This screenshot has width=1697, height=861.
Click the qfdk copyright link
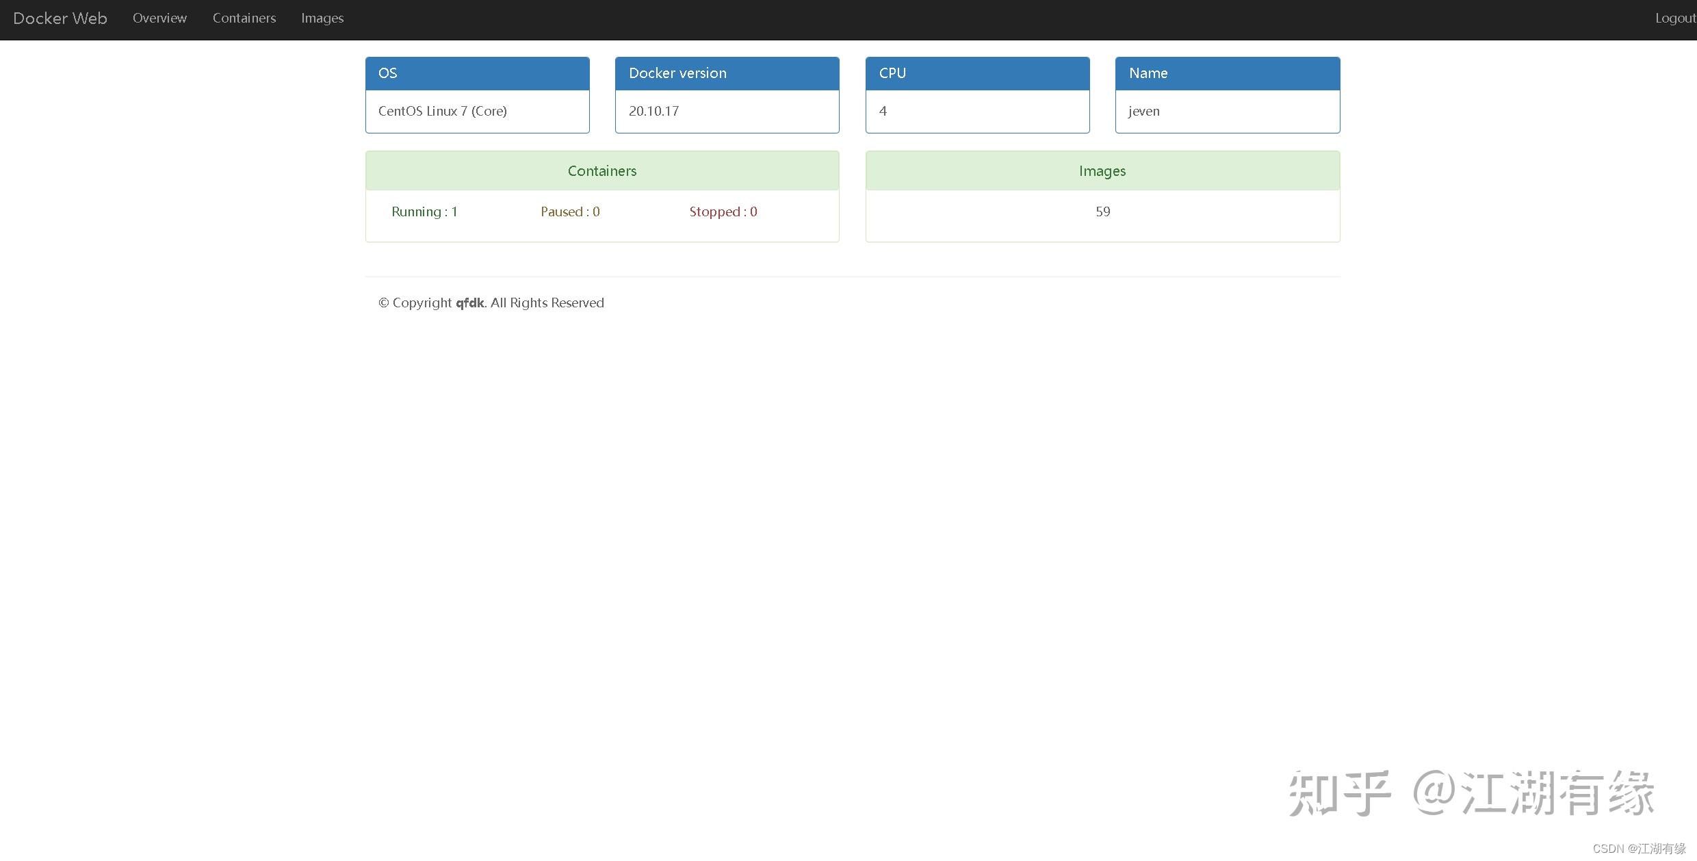(x=470, y=303)
